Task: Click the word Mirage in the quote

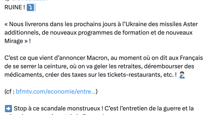Action: (14, 41)
